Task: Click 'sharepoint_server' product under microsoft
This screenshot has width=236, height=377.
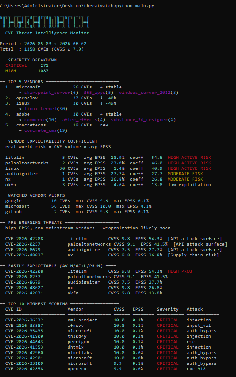Action: [x=47, y=93]
